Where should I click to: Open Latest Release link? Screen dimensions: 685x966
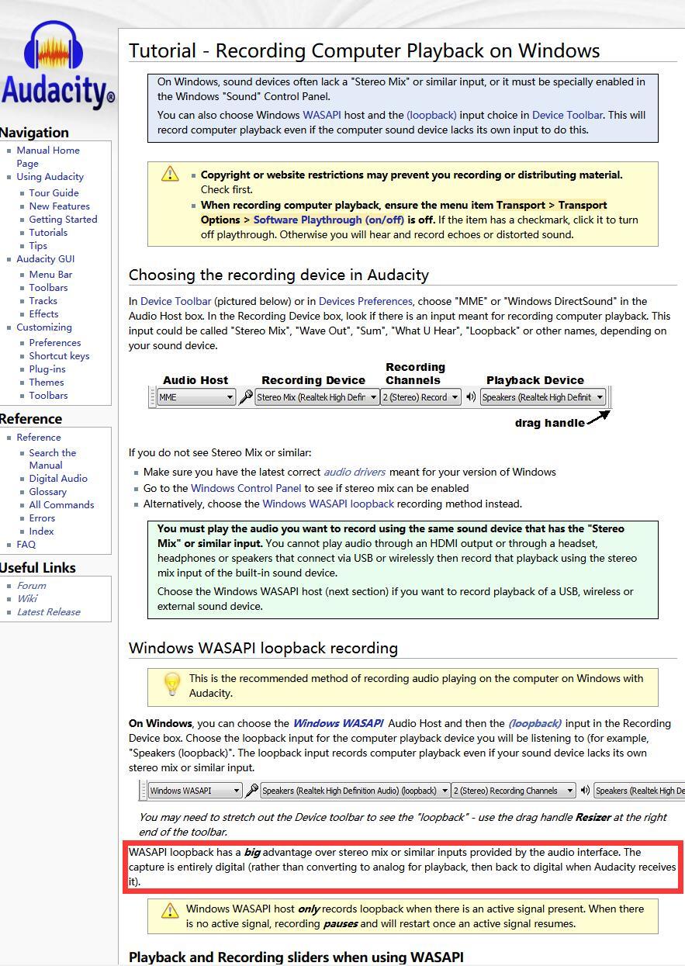coord(49,612)
